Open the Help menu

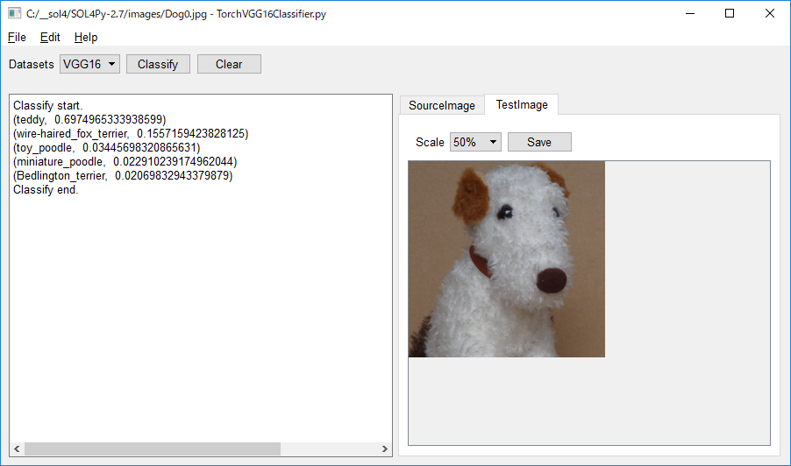[86, 38]
